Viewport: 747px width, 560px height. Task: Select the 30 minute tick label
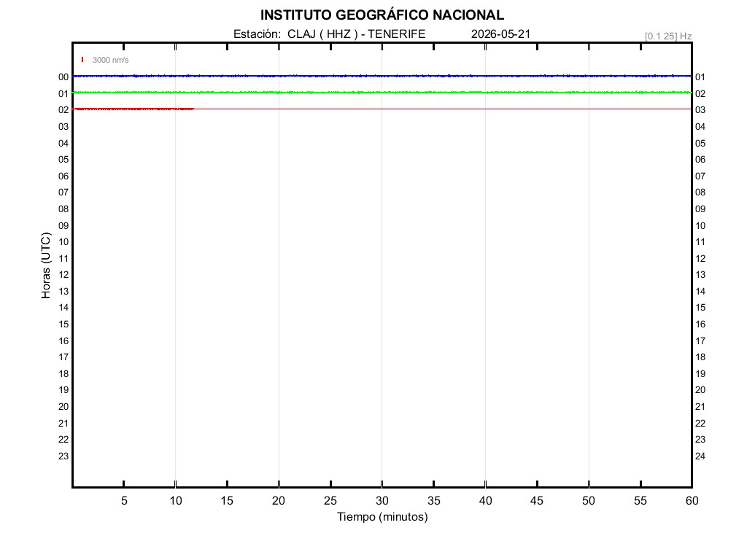[x=382, y=500]
